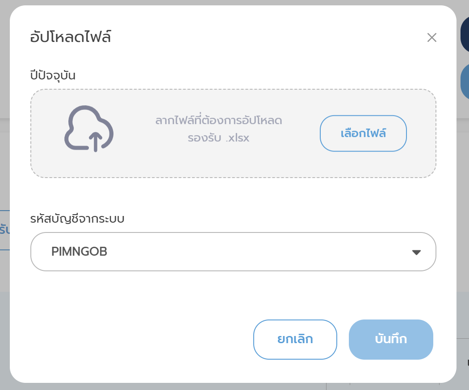Click the เลือกไฟล์ choose-file button

point(363,133)
